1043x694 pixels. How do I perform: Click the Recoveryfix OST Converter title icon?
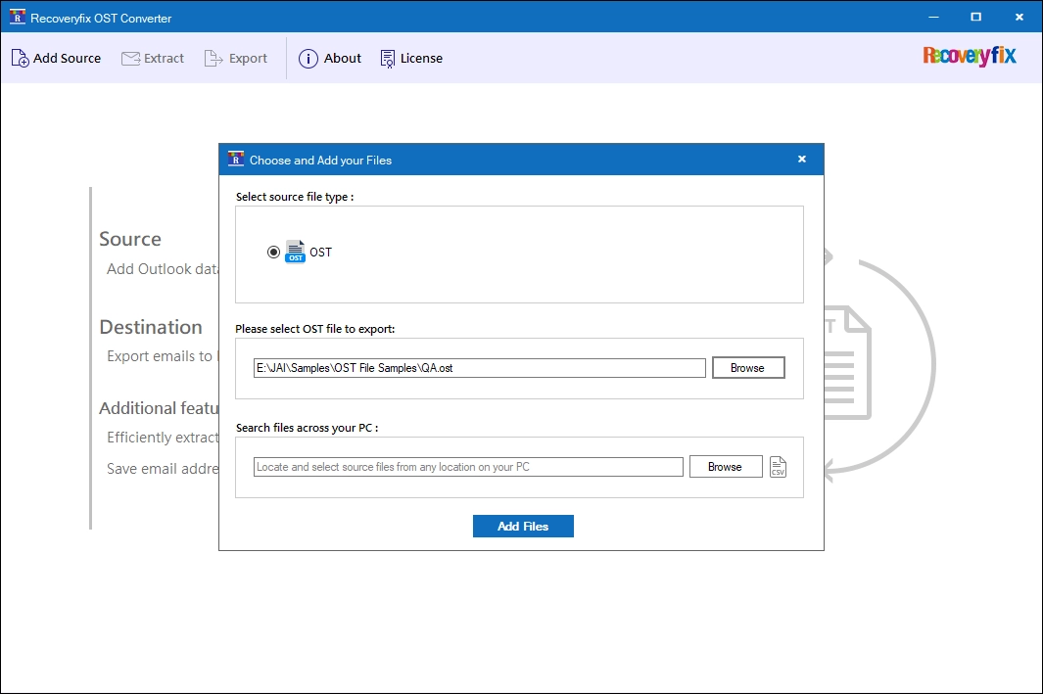pos(18,18)
